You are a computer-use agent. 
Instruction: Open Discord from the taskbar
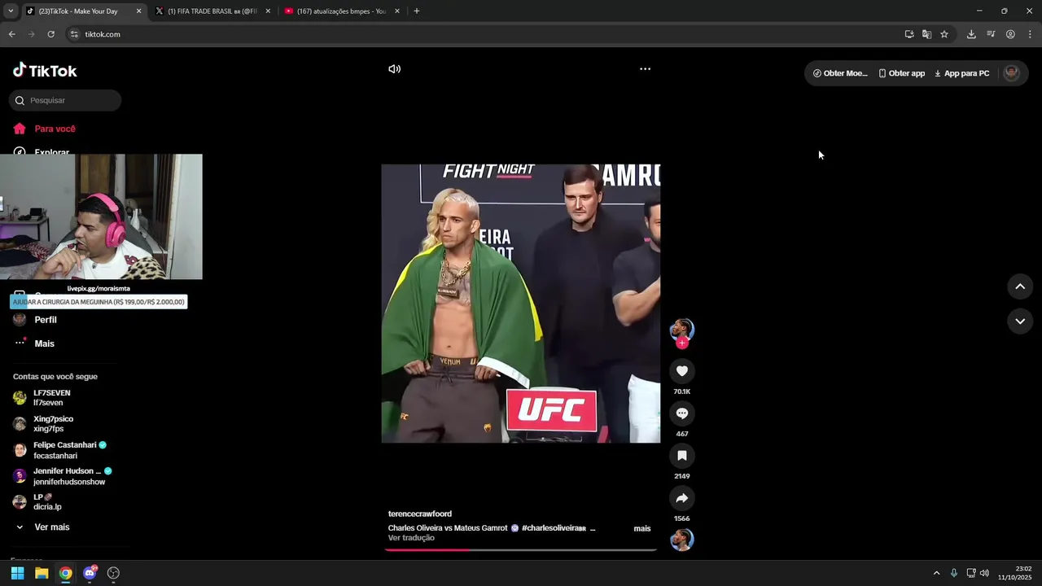90,573
